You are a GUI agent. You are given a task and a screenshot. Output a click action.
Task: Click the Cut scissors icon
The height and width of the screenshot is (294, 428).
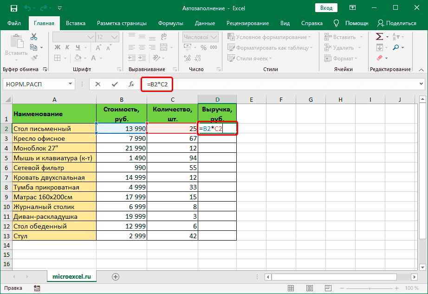point(34,37)
